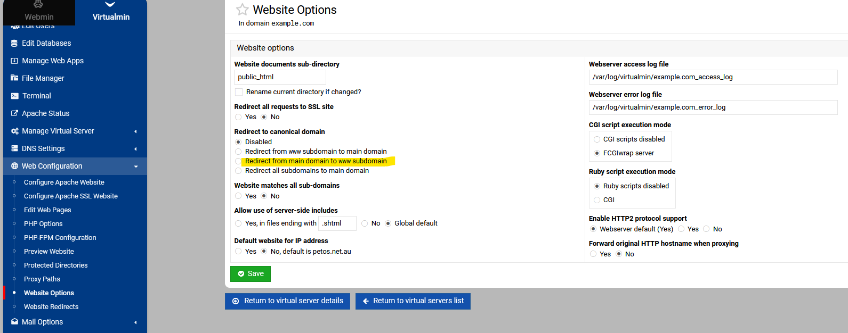Expand the Mail Options section arrow
The height and width of the screenshot is (333, 848).
point(135,322)
